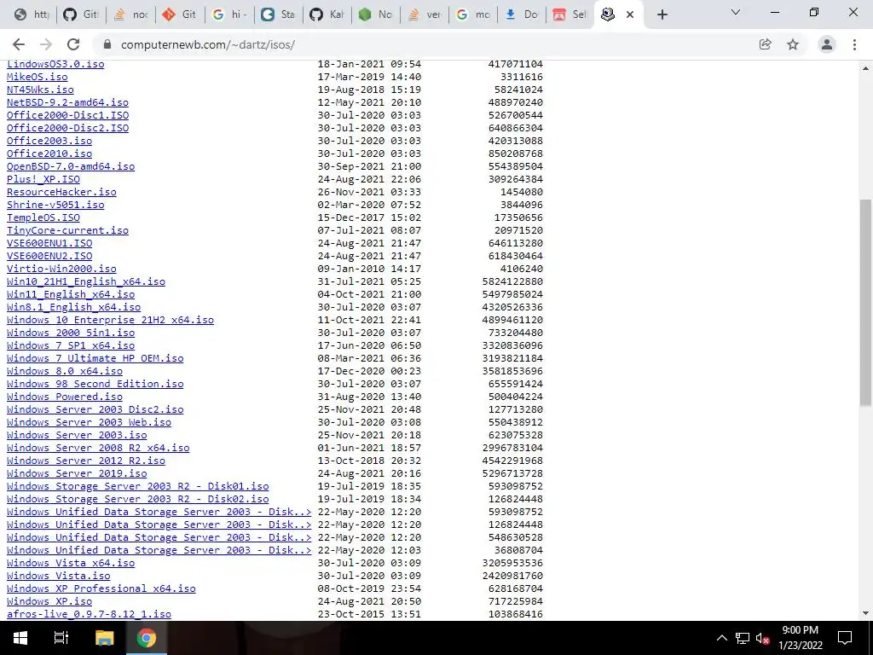Open the TempleOS.ISO link

(43, 217)
